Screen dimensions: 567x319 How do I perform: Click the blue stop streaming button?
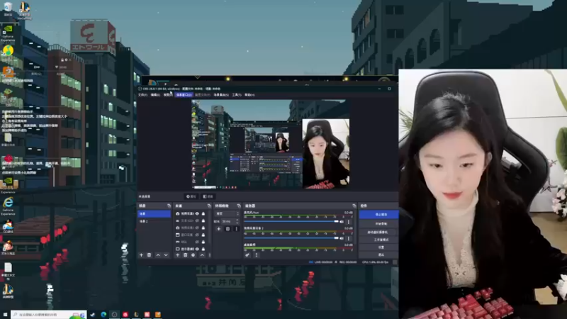coord(379,215)
